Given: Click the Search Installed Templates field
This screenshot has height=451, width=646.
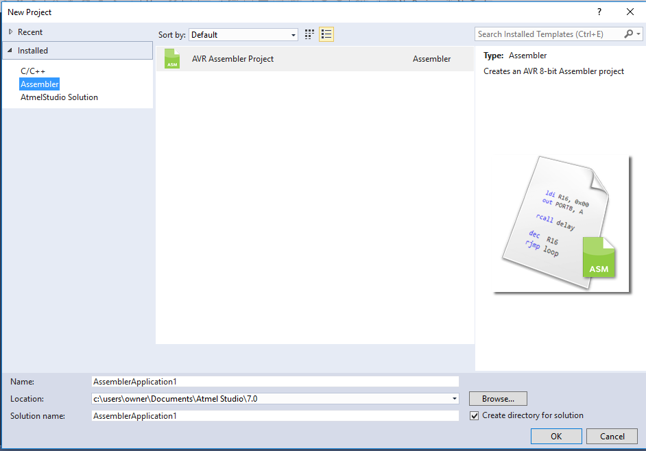Looking at the screenshot, I should click(549, 34).
